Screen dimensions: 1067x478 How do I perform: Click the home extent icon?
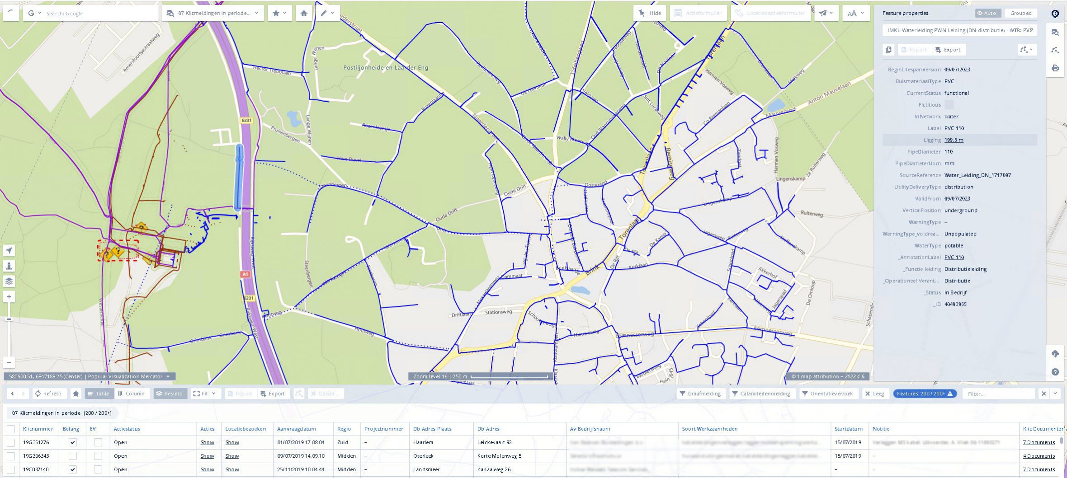pyautogui.click(x=304, y=13)
